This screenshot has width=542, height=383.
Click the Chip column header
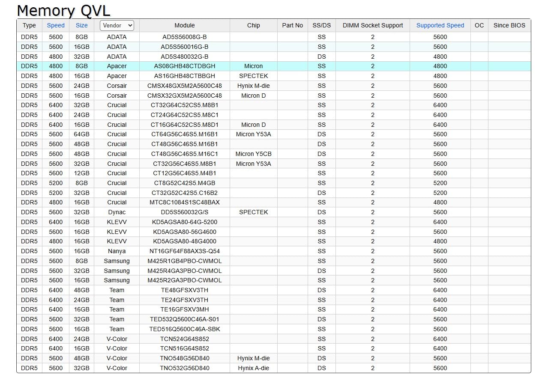click(254, 25)
